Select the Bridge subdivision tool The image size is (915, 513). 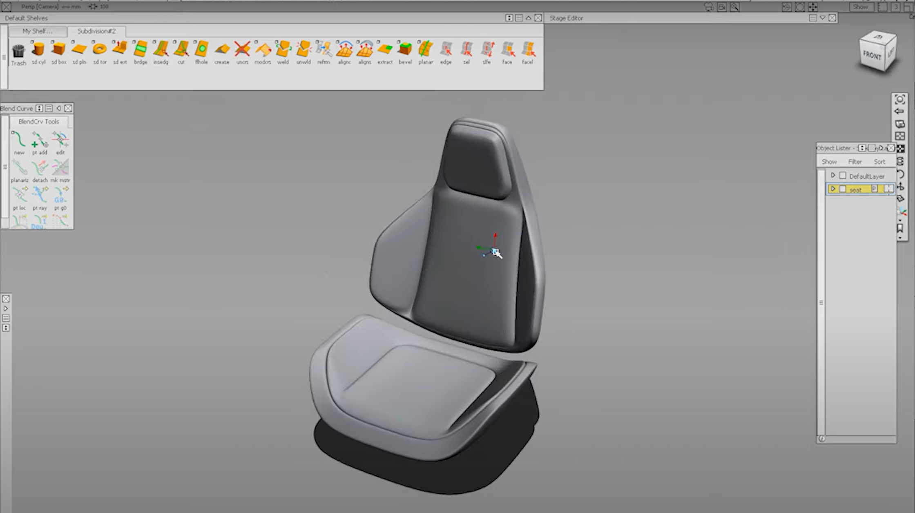140,51
